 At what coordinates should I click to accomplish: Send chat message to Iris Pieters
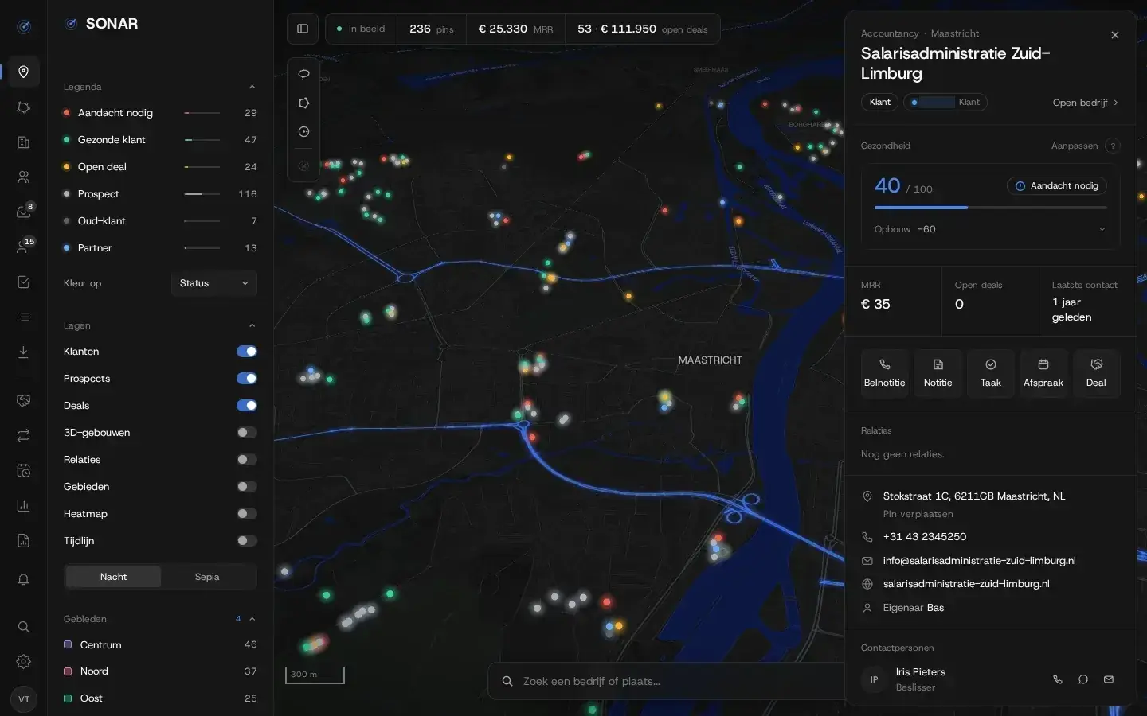[x=1083, y=679]
